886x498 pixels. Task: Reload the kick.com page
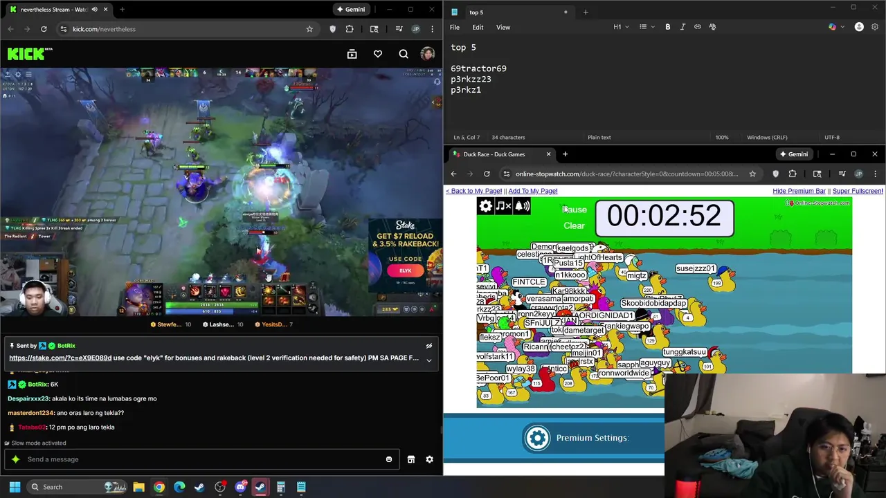click(44, 29)
